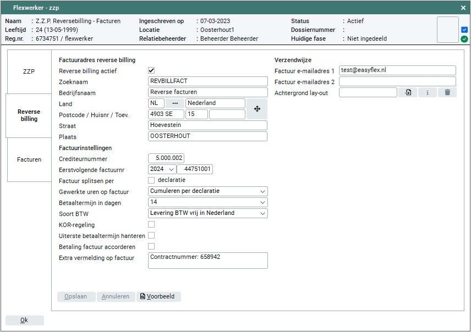Screen dimensions: 471x332
Task: Open the Facturen tab
Action: point(29,159)
